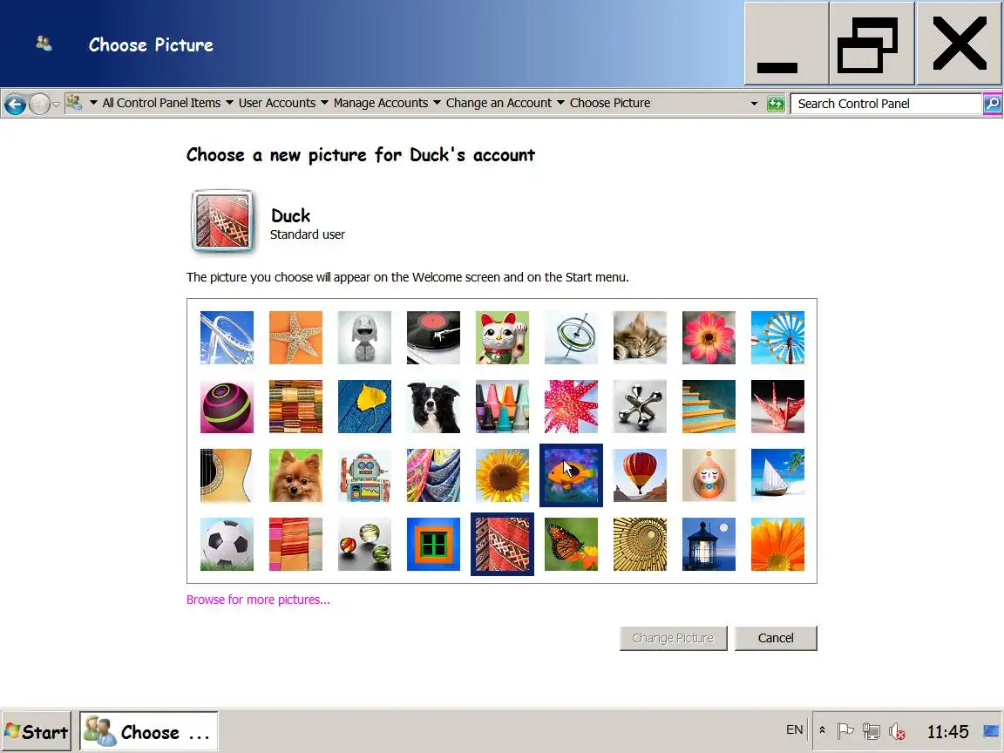Click the muted volume tray icon
The height and width of the screenshot is (753, 1004).
click(x=897, y=730)
